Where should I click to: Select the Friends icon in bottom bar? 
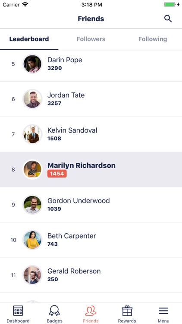click(91, 311)
